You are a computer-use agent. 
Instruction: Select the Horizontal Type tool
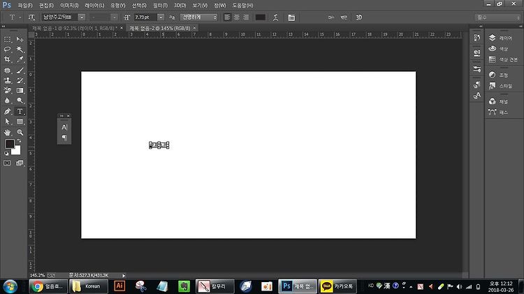(x=20, y=111)
